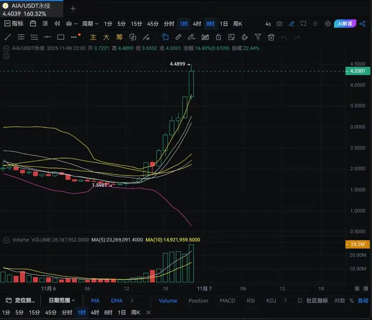The image size is (372, 320).
Task: Click the rewind replay icon
Action: [x=57, y=23]
